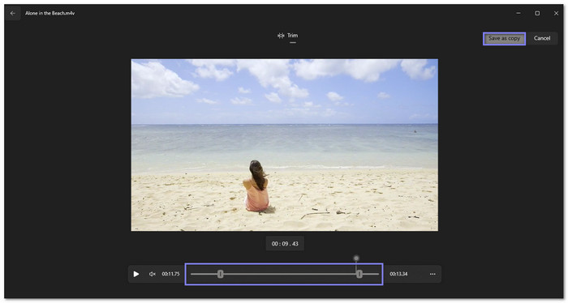This screenshot has height=303, width=568.
Task: Click the 00:11.75 trimmed duration text
Action: 170,274
